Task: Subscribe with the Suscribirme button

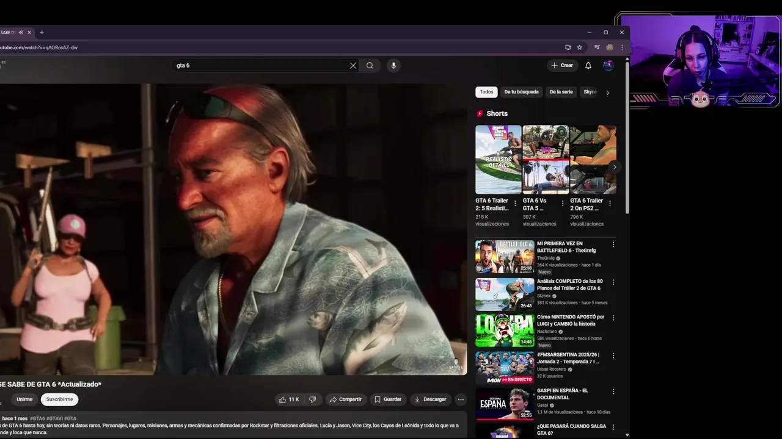Action: point(59,399)
